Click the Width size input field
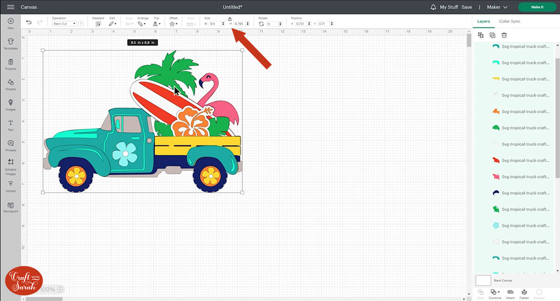560x301 pixels. coord(215,24)
